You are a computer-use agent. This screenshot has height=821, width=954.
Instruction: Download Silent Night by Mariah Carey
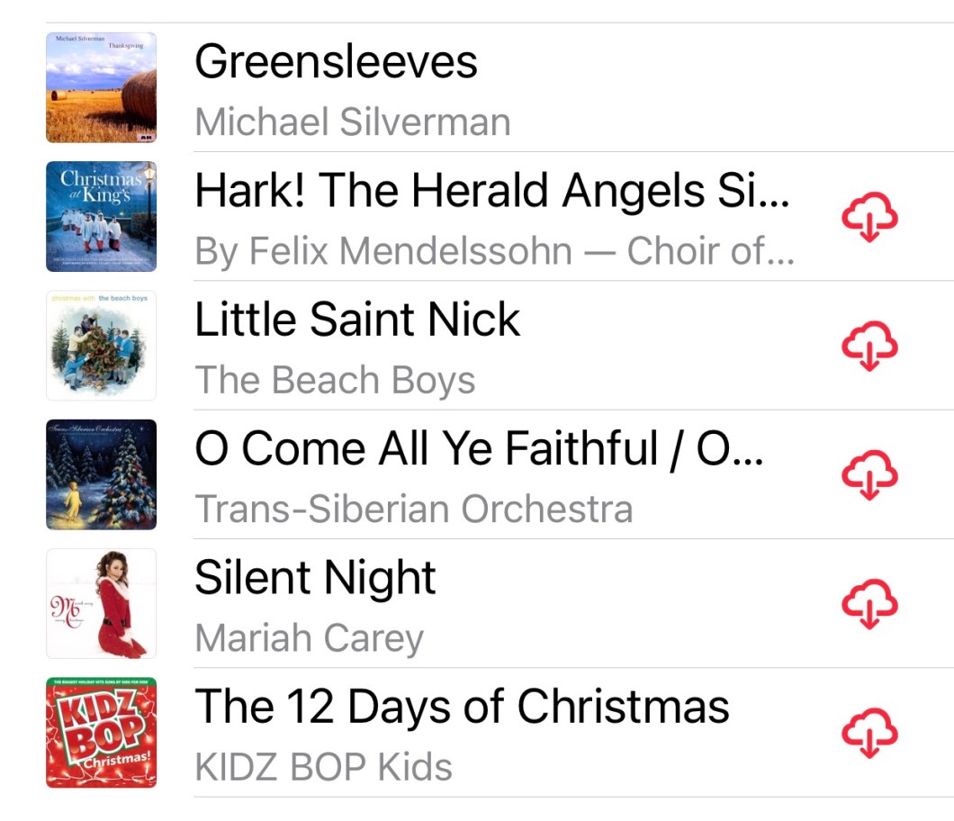point(869,604)
